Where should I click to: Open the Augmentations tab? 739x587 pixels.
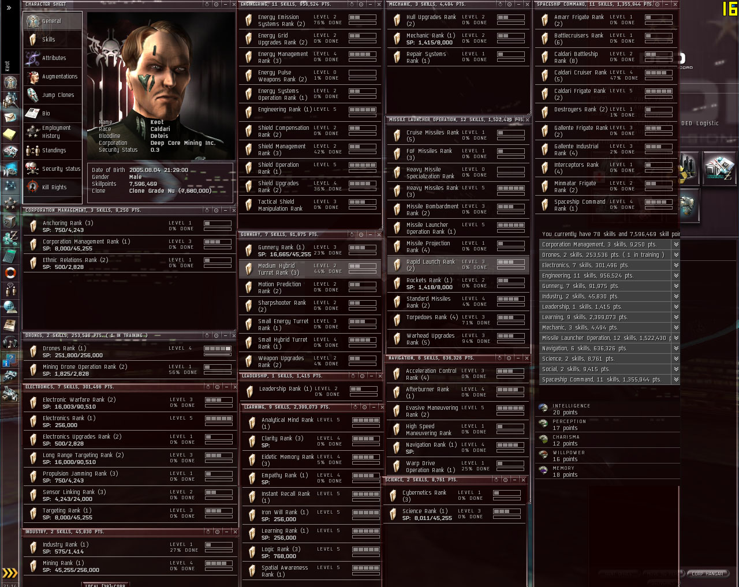pyautogui.click(x=53, y=76)
